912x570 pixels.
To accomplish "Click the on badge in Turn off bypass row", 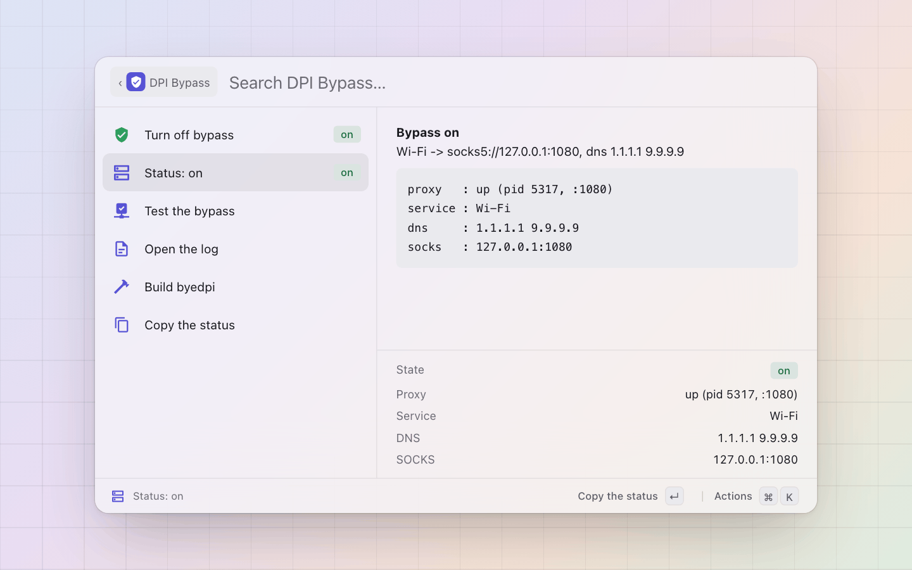I will [347, 134].
